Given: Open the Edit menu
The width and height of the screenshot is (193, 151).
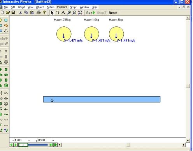Looking at the screenshot, I should 13,7.
